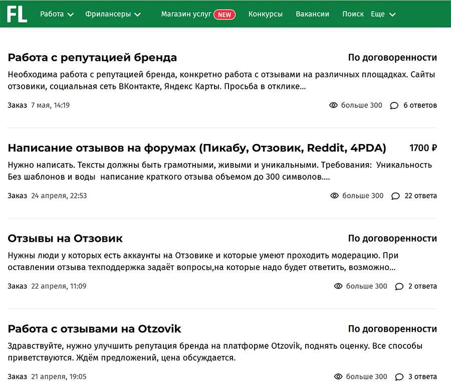
Task: Open the Фрилансеры menu
Action: coord(108,14)
